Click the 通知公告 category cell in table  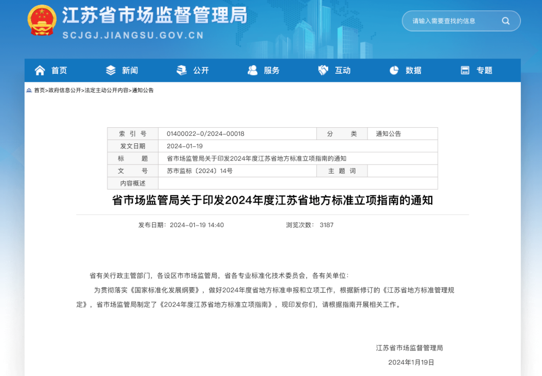(402, 134)
